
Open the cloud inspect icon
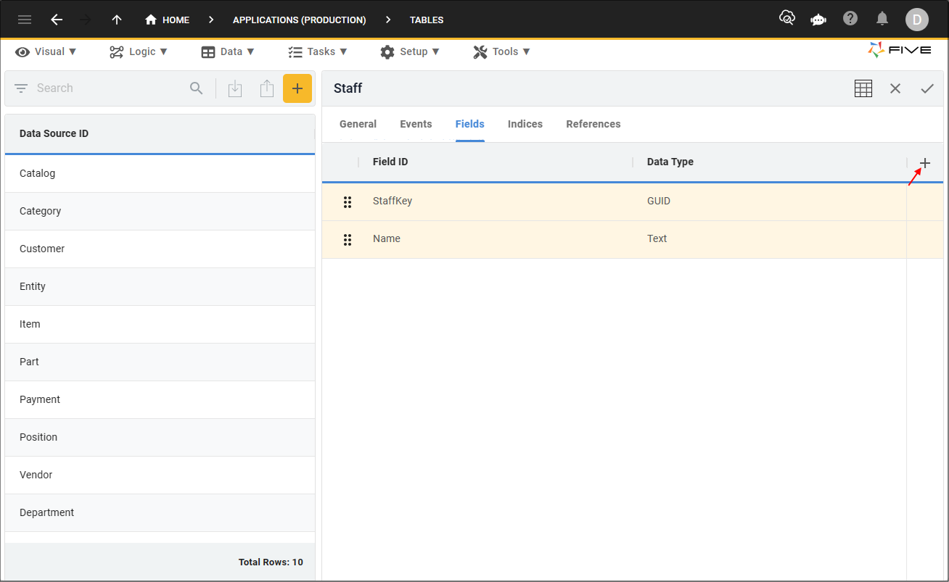pos(786,18)
